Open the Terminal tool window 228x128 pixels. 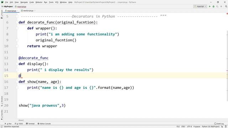coord(30,124)
